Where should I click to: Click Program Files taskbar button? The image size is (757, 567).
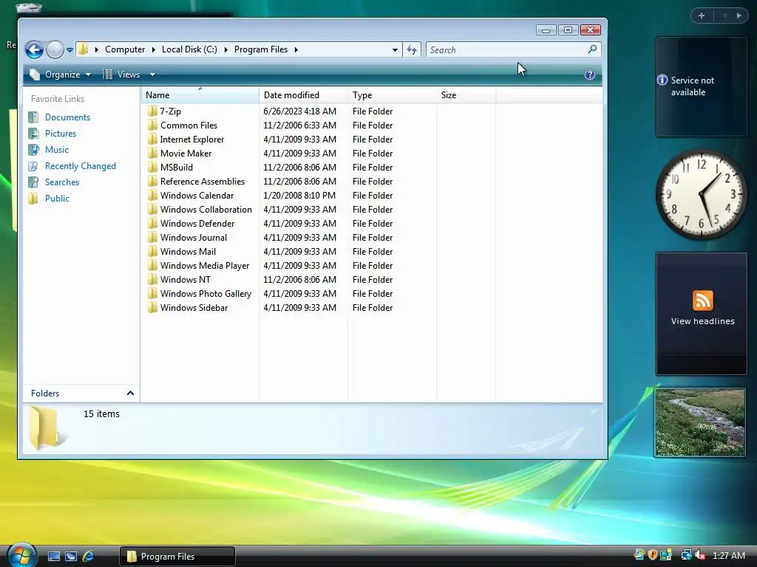(177, 557)
